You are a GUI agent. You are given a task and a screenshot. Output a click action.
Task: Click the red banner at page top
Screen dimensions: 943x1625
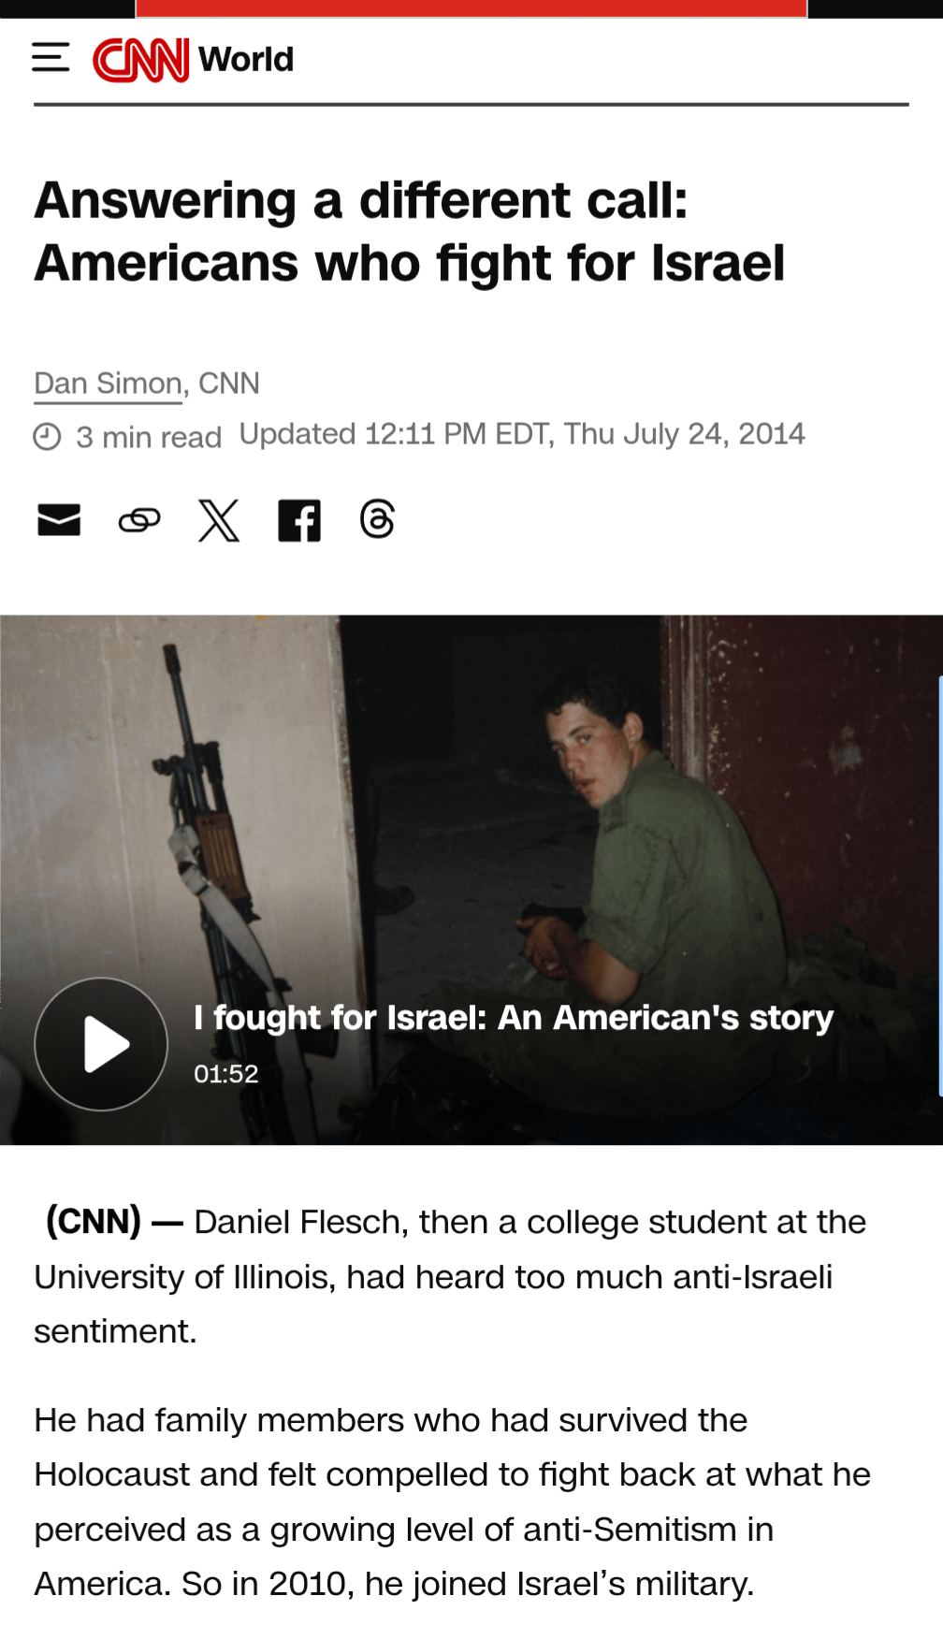click(471, 8)
